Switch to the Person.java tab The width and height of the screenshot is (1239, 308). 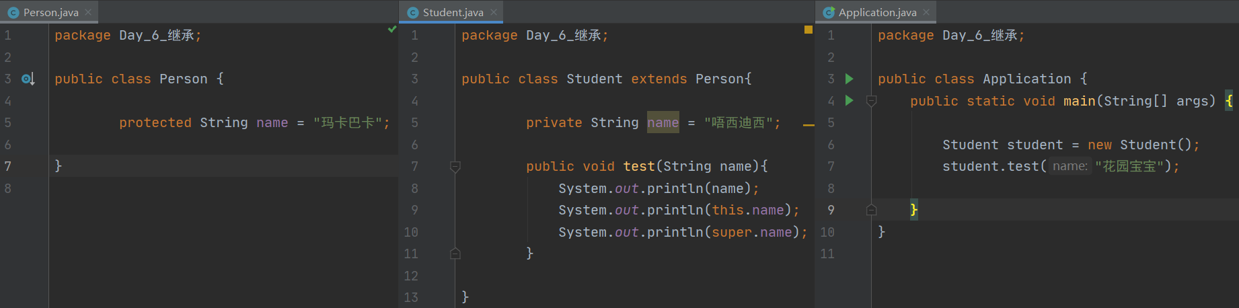point(50,12)
